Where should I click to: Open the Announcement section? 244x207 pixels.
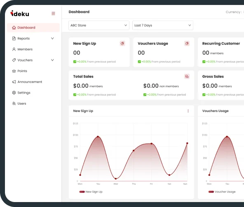pyautogui.click(x=27, y=82)
